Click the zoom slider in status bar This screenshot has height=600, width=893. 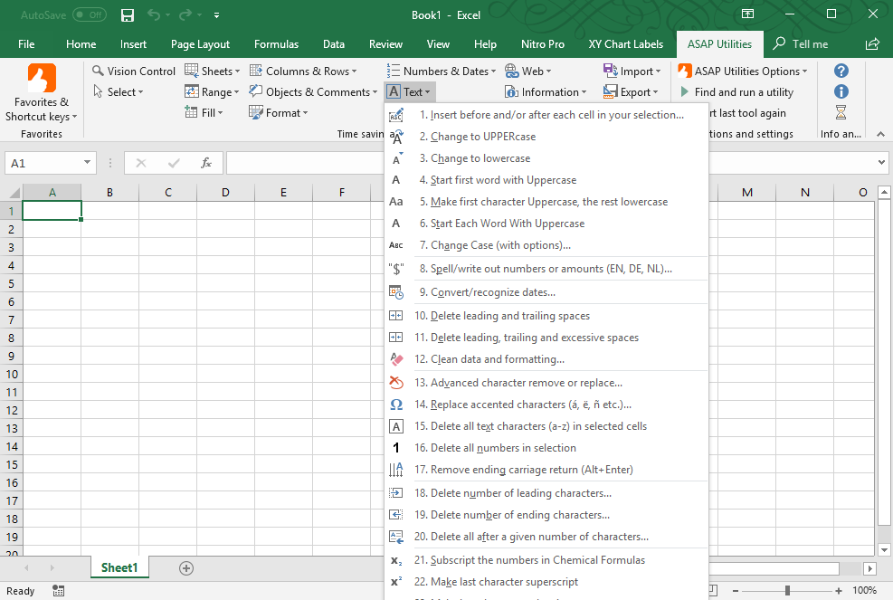(x=787, y=591)
